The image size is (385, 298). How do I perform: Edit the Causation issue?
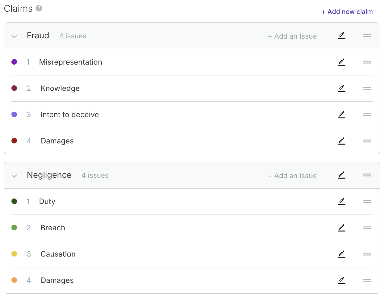[341, 254]
